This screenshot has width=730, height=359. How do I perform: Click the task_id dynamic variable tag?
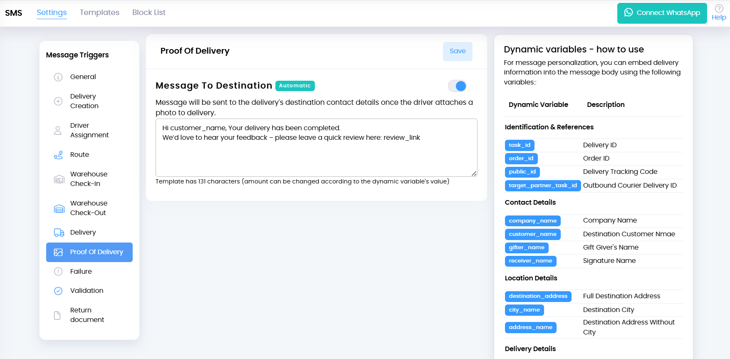(x=520, y=145)
